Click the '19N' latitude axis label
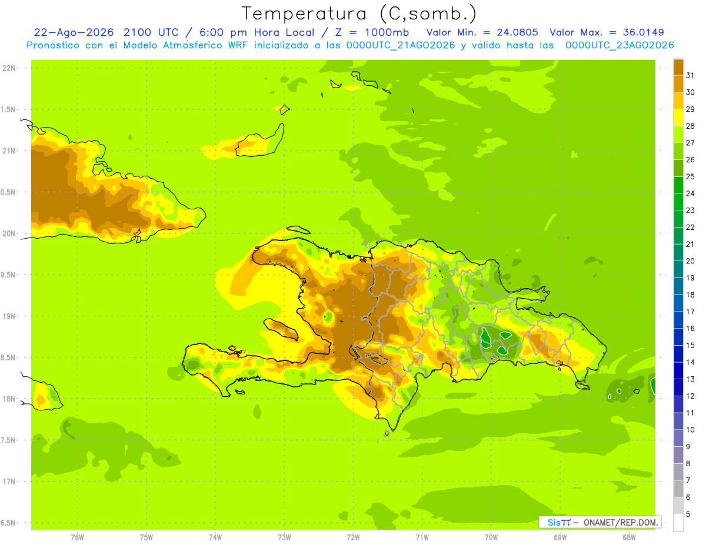Image resolution: width=706 pixels, height=545 pixels. pos(9,316)
